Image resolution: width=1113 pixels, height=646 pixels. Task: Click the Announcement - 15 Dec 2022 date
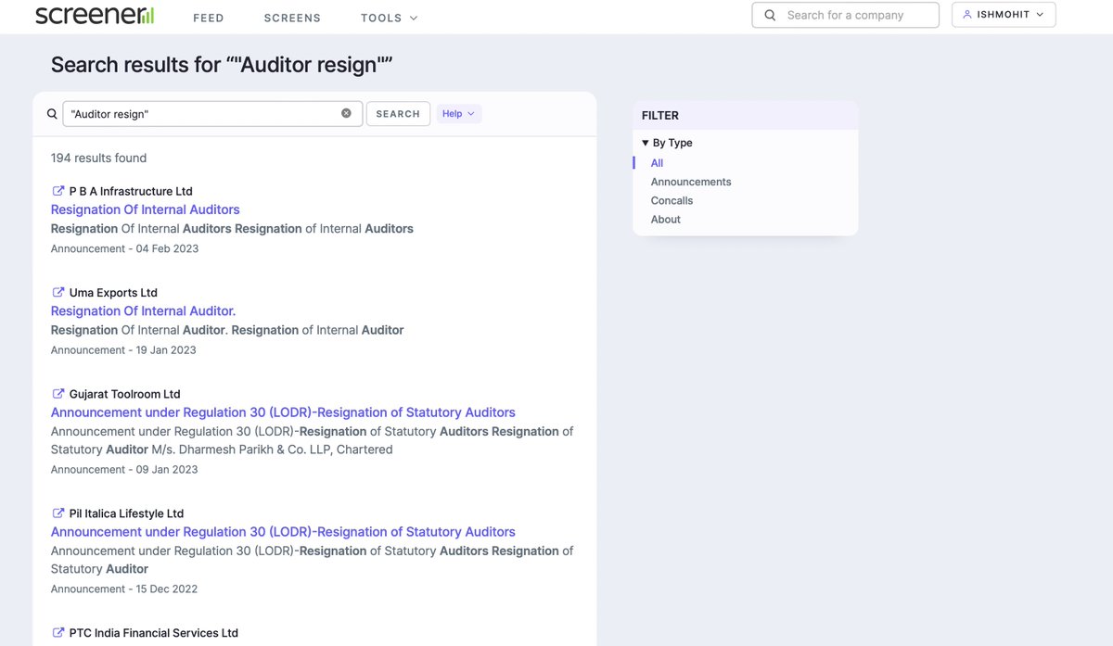124,589
